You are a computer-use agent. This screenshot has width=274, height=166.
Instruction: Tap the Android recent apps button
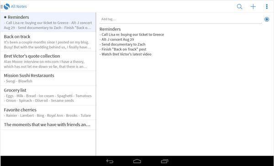pos(164,161)
